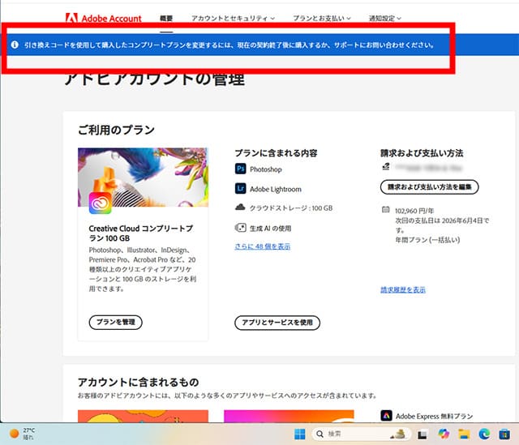519x445 pixels.
Task: Click 請求および支払い方法を編集 button
Action: pyautogui.click(x=430, y=187)
